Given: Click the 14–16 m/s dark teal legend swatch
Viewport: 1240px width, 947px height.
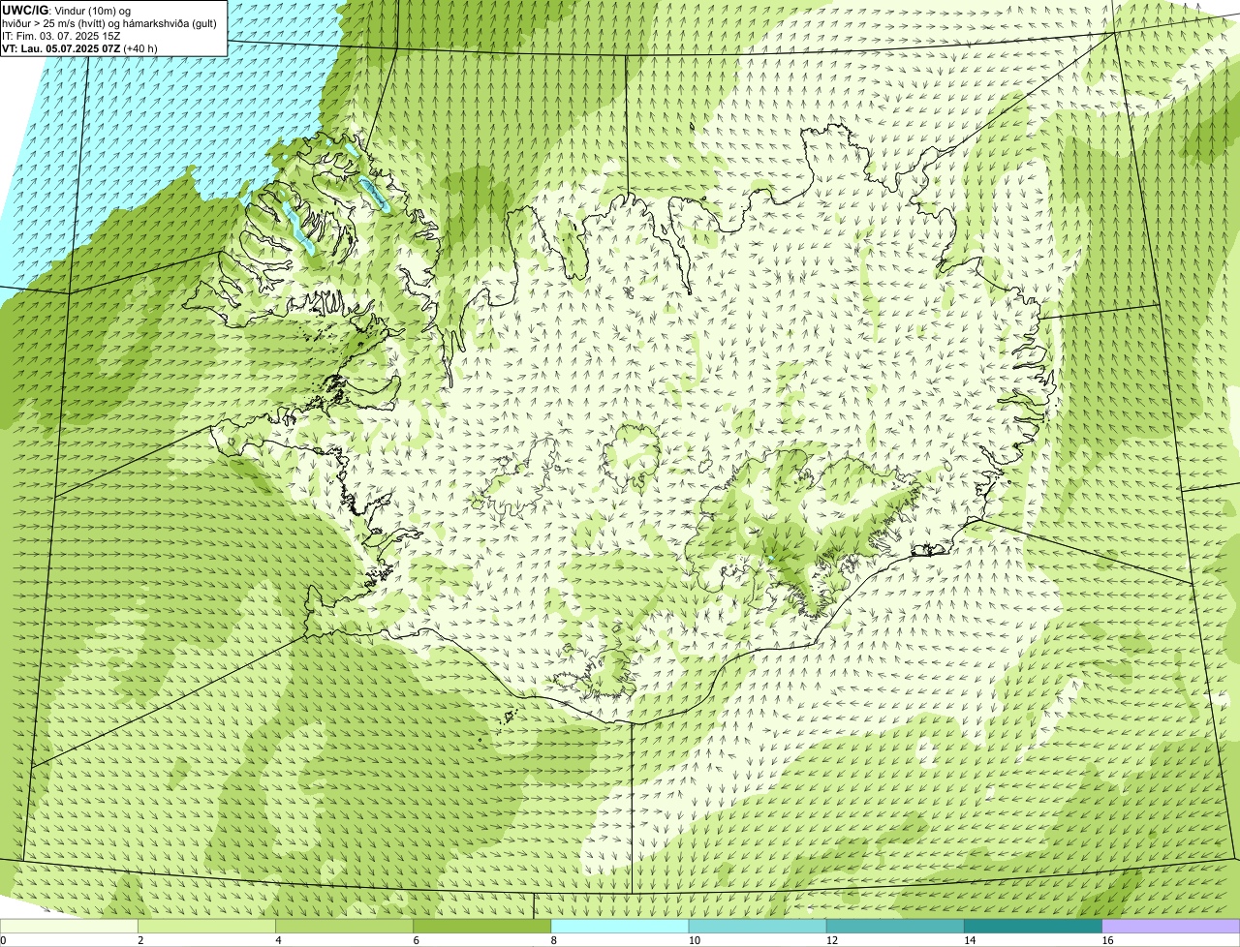Looking at the screenshot, I should click(1034, 926).
